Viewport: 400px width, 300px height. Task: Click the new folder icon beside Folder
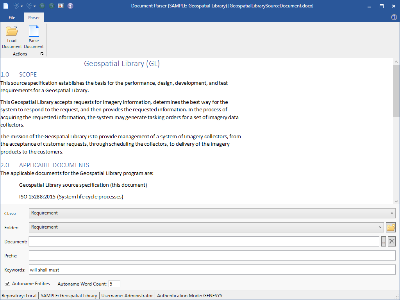pyautogui.click(x=391, y=227)
